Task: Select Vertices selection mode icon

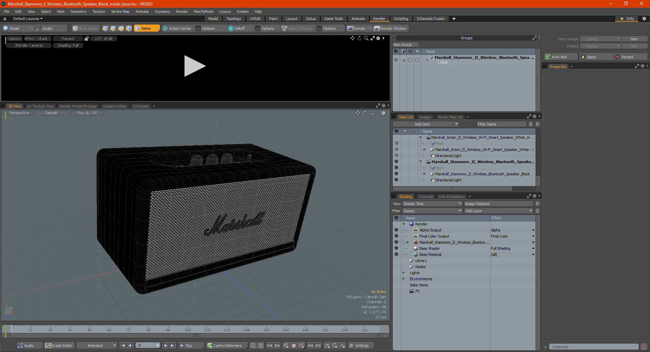Action: 105,28
